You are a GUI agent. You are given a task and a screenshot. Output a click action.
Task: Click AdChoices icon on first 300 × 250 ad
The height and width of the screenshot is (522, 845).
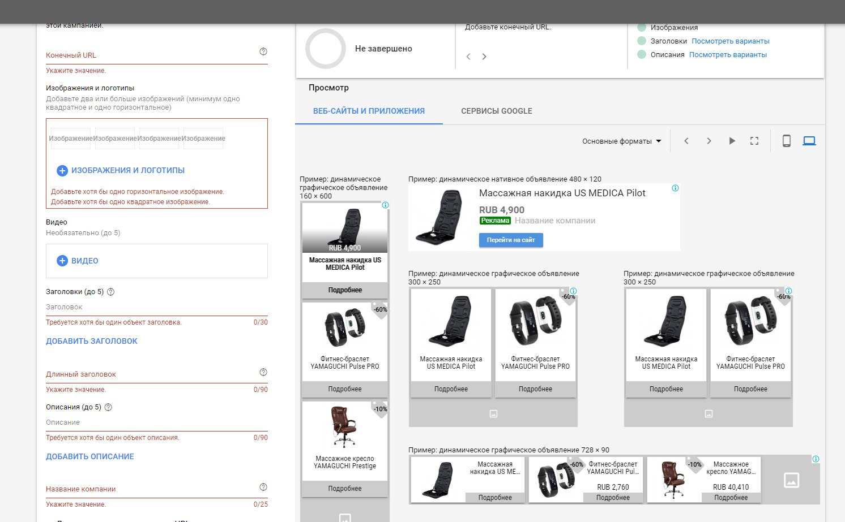click(x=573, y=291)
